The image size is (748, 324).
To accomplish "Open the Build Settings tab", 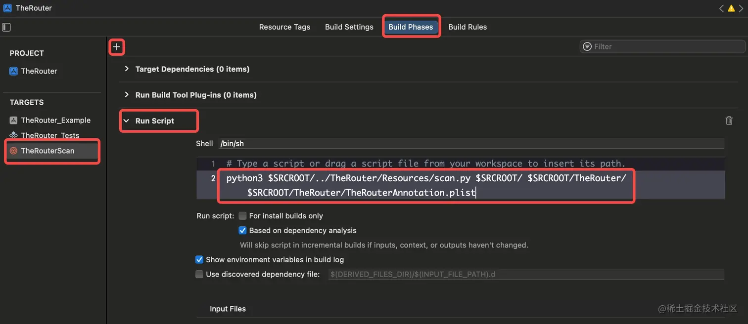I will tap(349, 27).
